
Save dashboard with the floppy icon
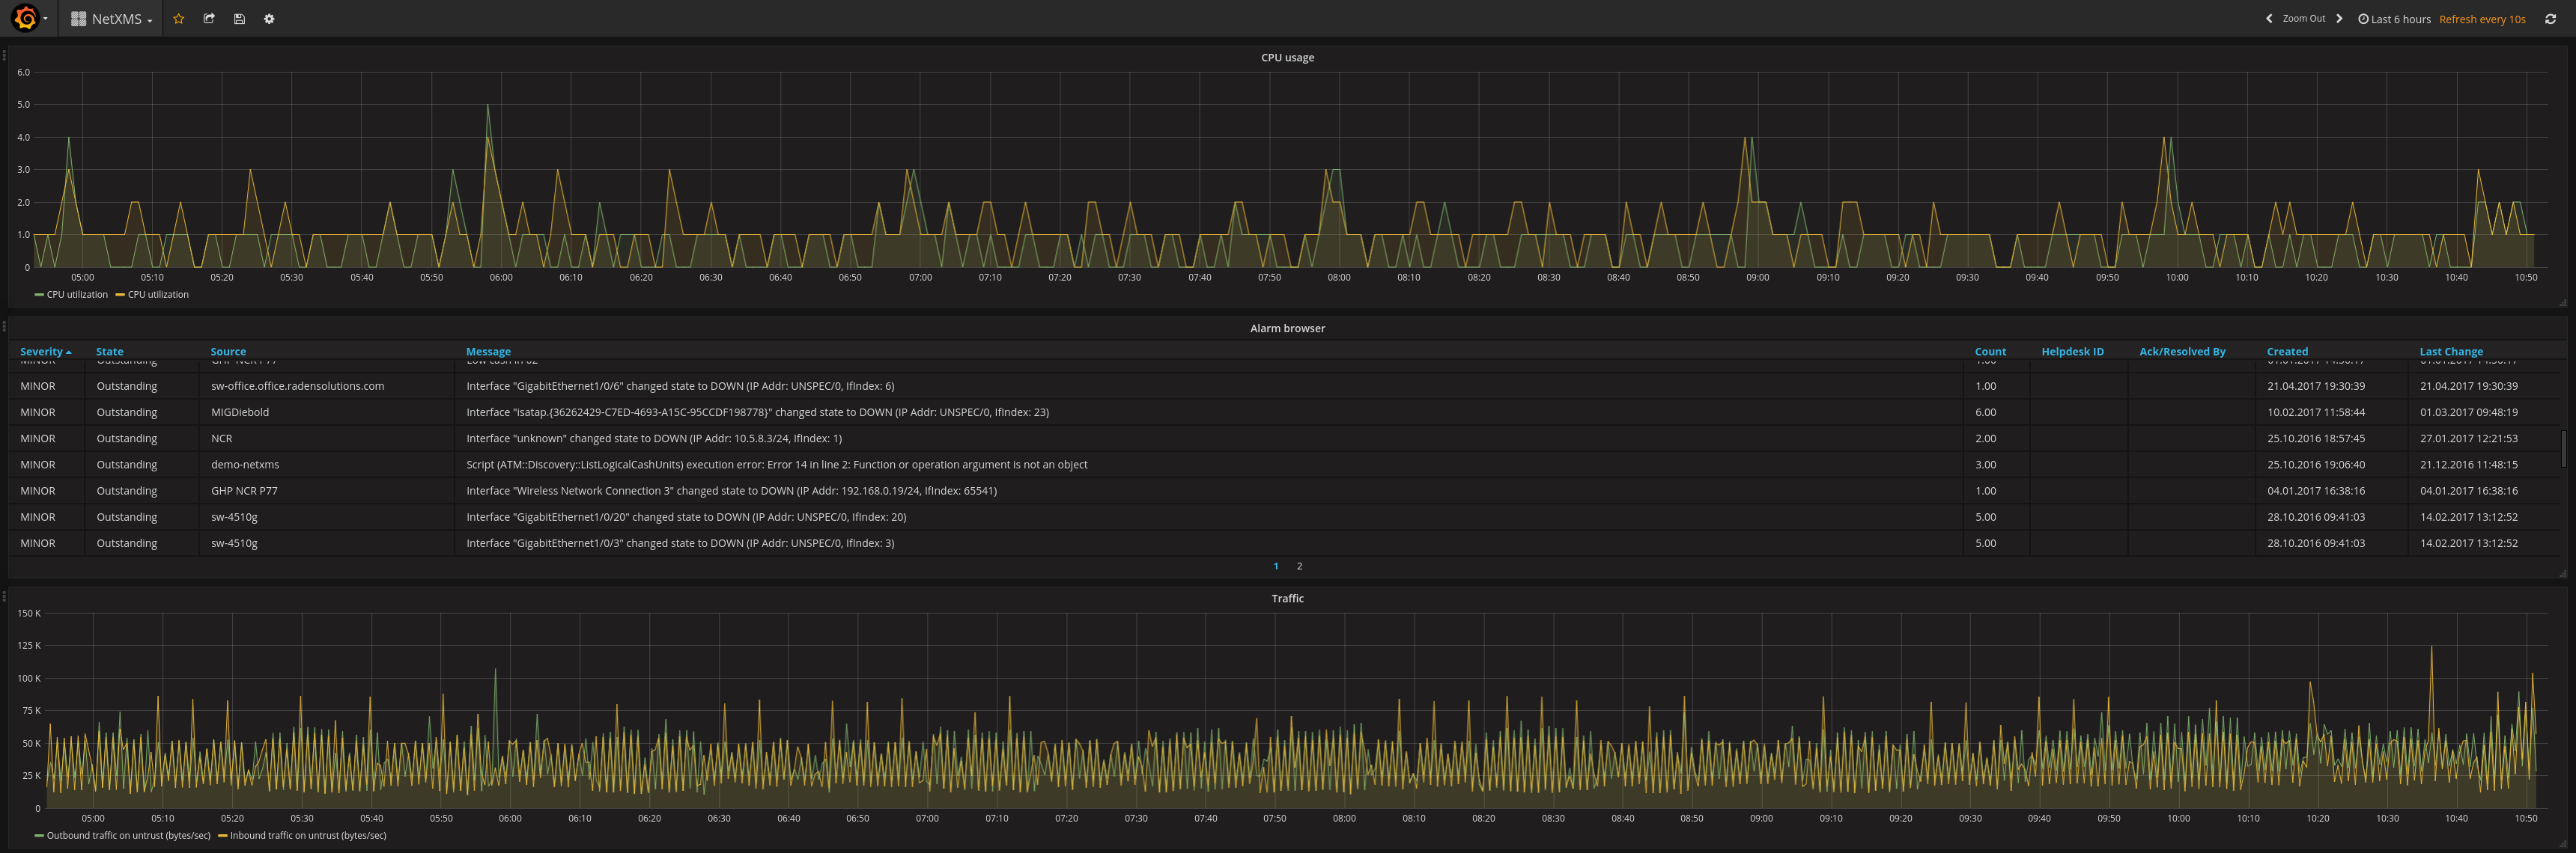click(x=239, y=19)
